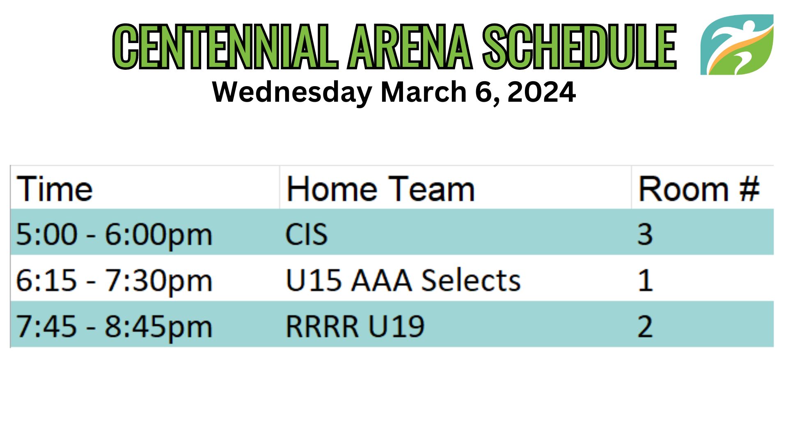Screen dimensions: 788x443
Task: Click the word SCHEDULE in the title
Action: (x=580, y=46)
